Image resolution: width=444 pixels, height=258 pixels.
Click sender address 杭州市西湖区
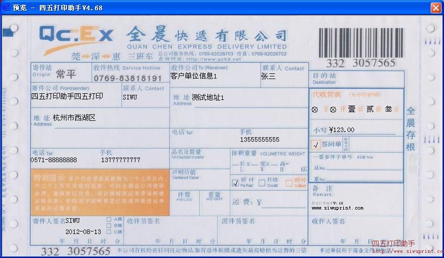coord(74,118)
